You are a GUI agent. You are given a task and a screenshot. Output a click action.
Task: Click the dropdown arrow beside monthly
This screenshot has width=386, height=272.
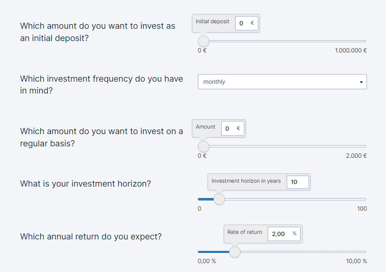point(361,82)
